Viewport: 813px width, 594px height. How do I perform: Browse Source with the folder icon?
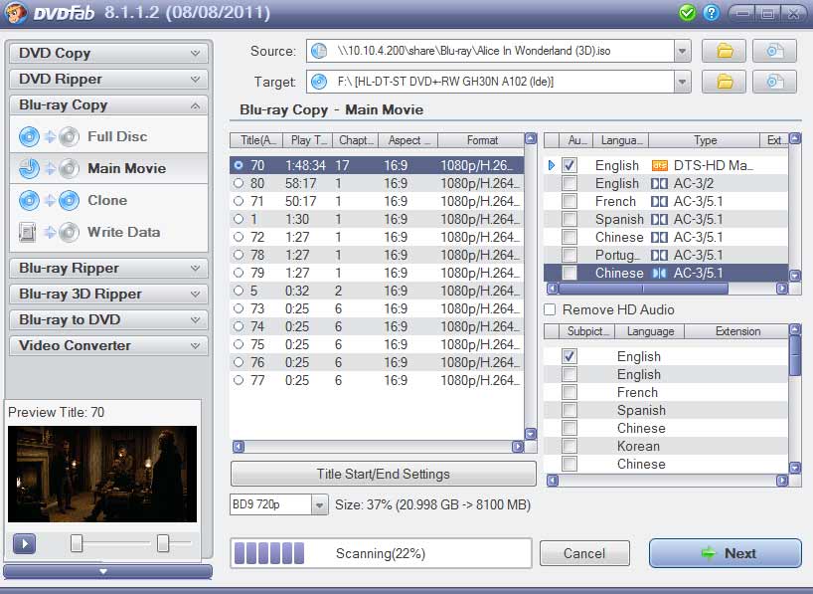(724, 51)
